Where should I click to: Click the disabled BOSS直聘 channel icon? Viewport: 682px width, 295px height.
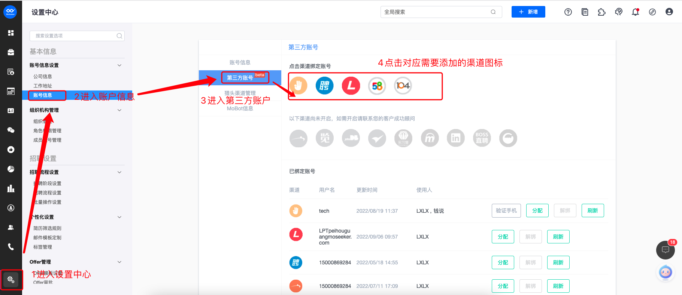[x=482, y=138]
